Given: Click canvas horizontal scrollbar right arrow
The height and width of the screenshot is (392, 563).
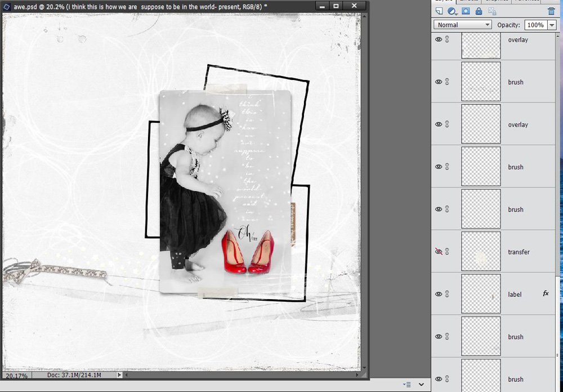Looking at the screenshot, I should 357,375.
